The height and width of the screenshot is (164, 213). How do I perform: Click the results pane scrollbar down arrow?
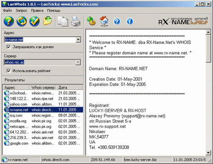pyautogui.click(x=208, y=153)
